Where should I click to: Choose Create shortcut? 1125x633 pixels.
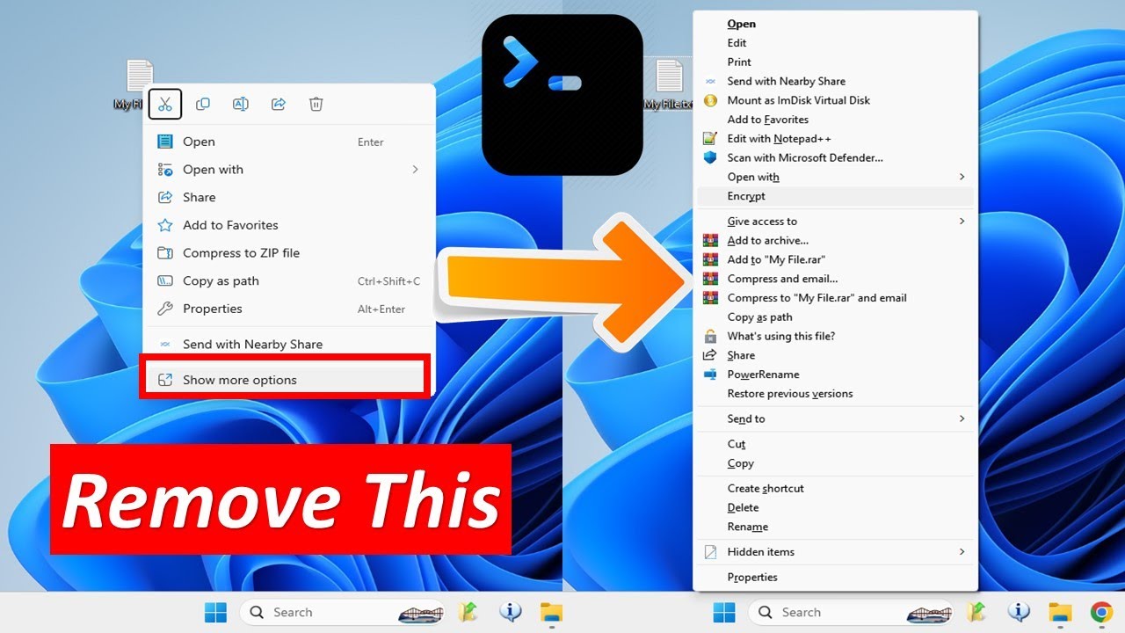coord(835,489)
